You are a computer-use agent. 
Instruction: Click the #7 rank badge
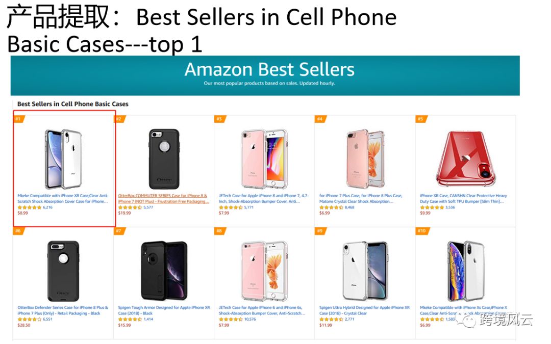click(118, 231)
